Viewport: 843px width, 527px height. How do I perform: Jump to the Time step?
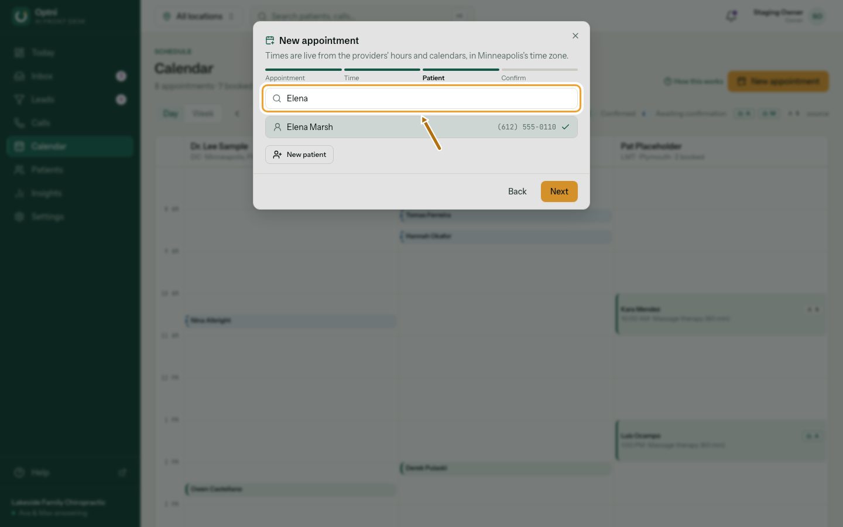[x=351, y=78]
